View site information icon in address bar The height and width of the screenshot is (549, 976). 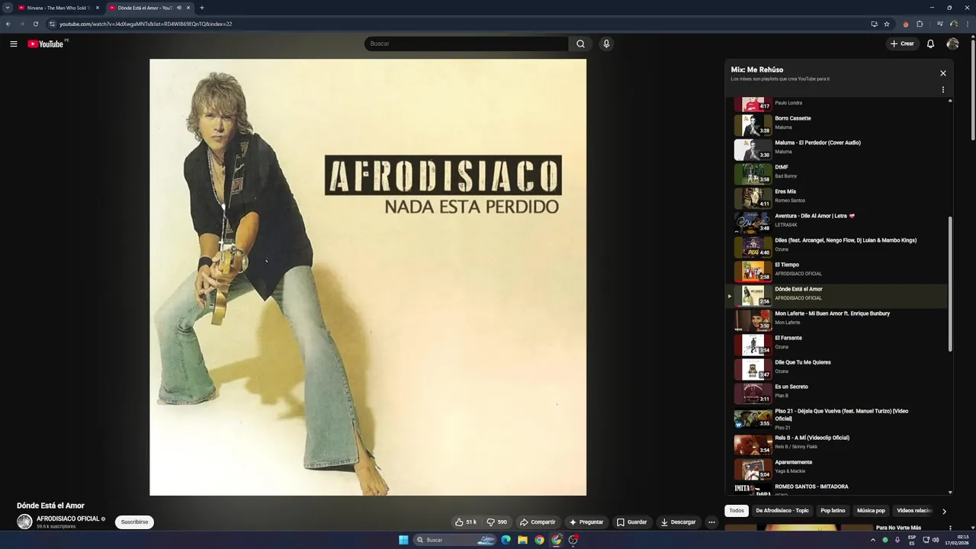[x=52, y=24]
